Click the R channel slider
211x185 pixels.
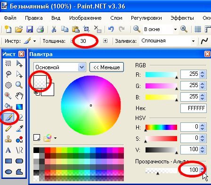coord(161,75)
